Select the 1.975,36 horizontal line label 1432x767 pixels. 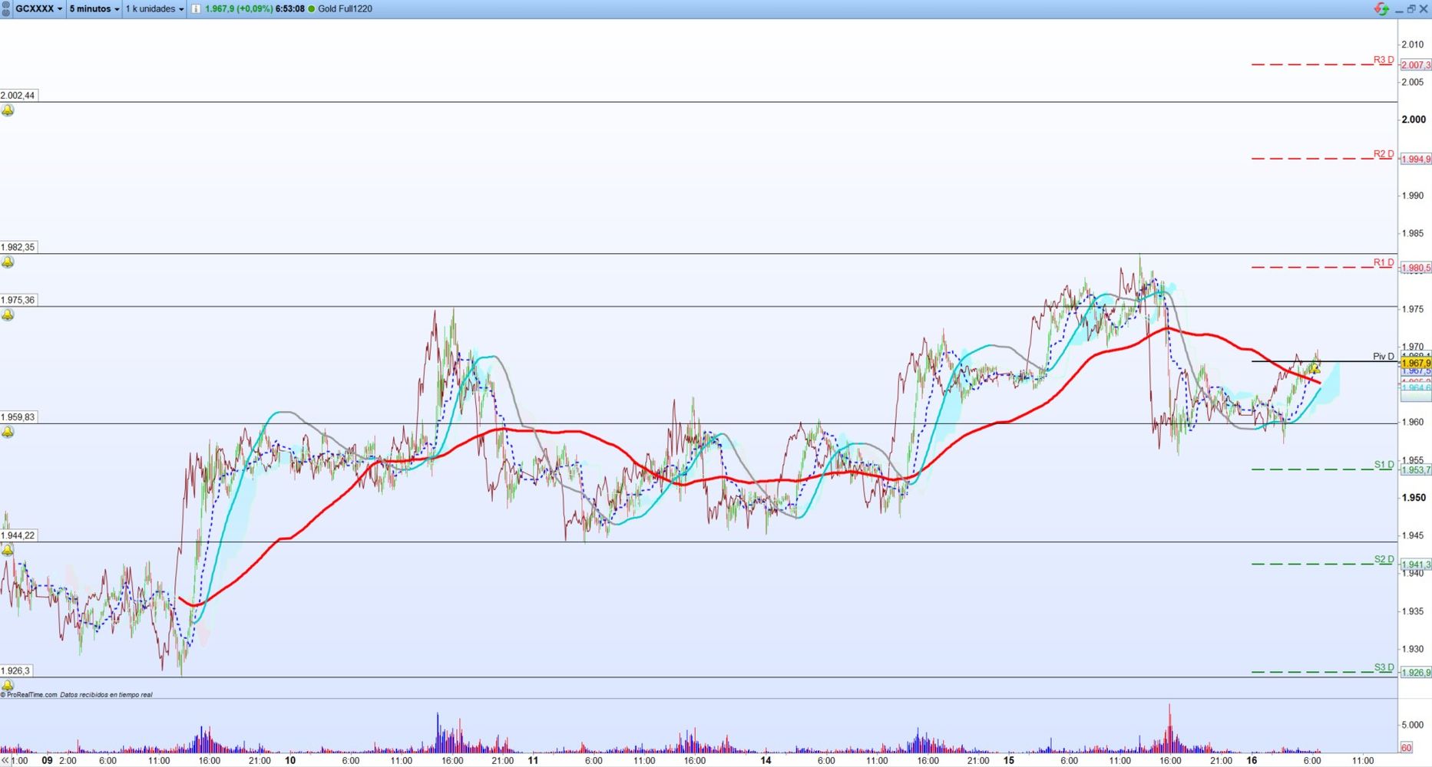pyautogui.click(x=18, y=300)
